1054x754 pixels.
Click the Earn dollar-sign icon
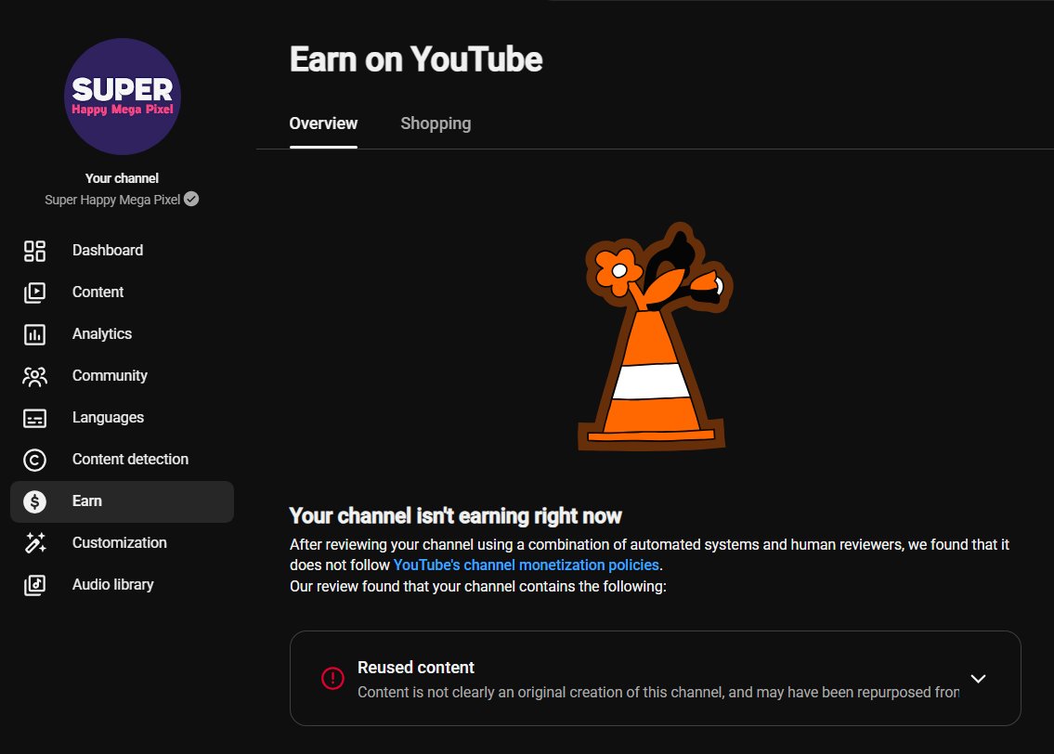click(34, 501)
